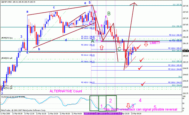189x115 pixels.
Task: Click 206.75 on the price axis
Action: point(185,31)
